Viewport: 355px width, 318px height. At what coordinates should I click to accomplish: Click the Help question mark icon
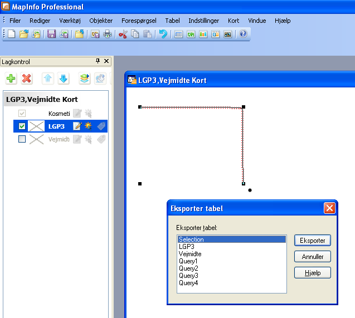click(x=243, y=34)
